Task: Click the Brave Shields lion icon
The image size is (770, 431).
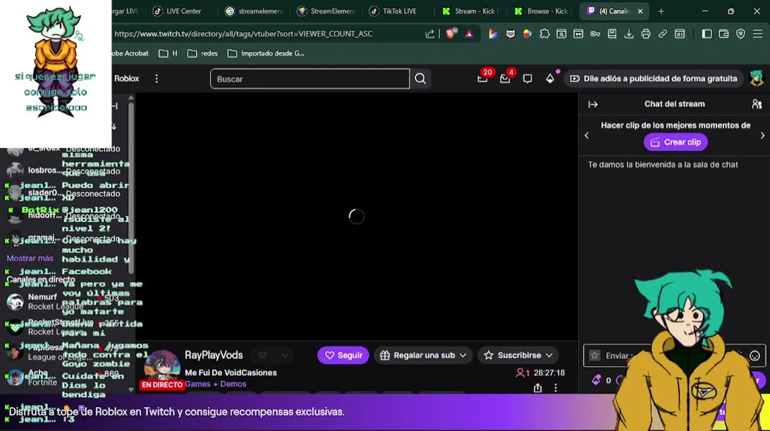Action: tap(451, 34)
